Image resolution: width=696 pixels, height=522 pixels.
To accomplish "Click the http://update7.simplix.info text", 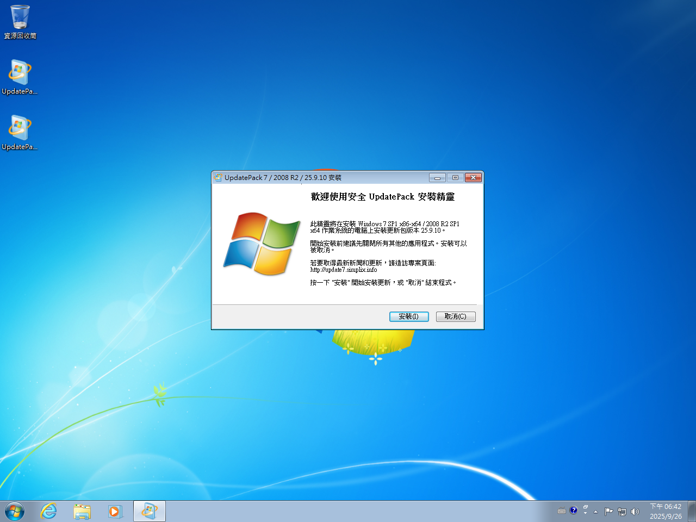I will tap(344, 270).
